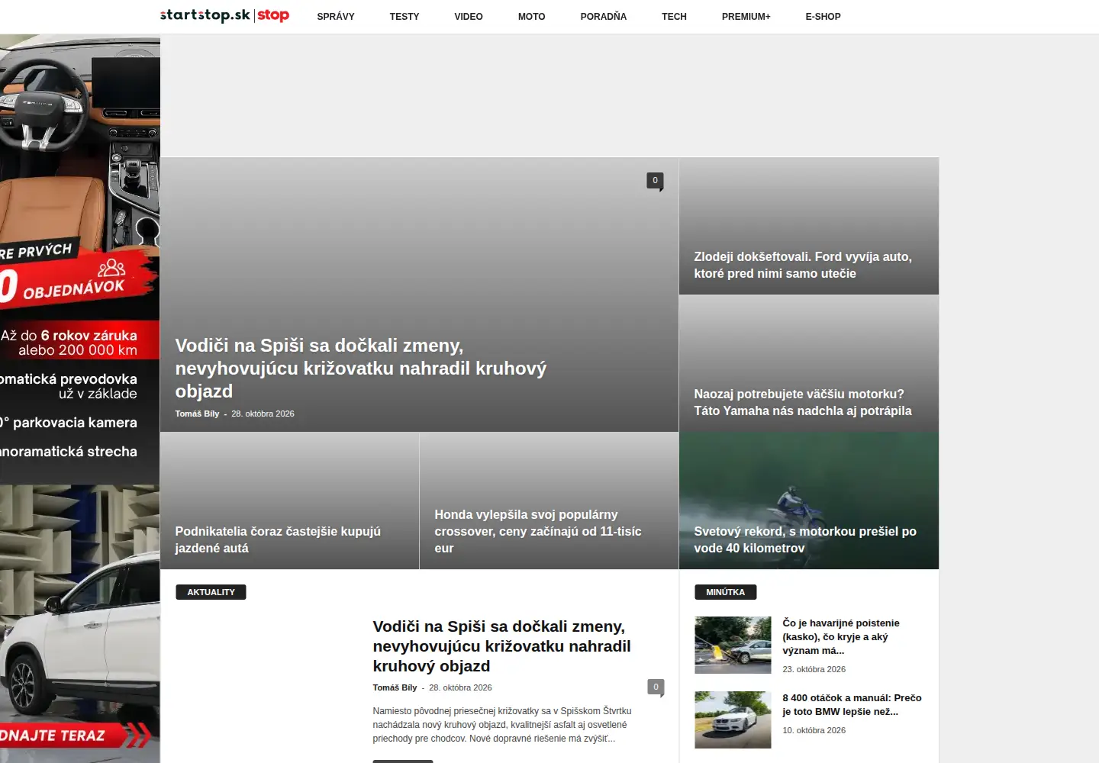1099x763 pixels.
Task: Open the comment bubble beside the Aktuality article
Action: tap(656, 687)
